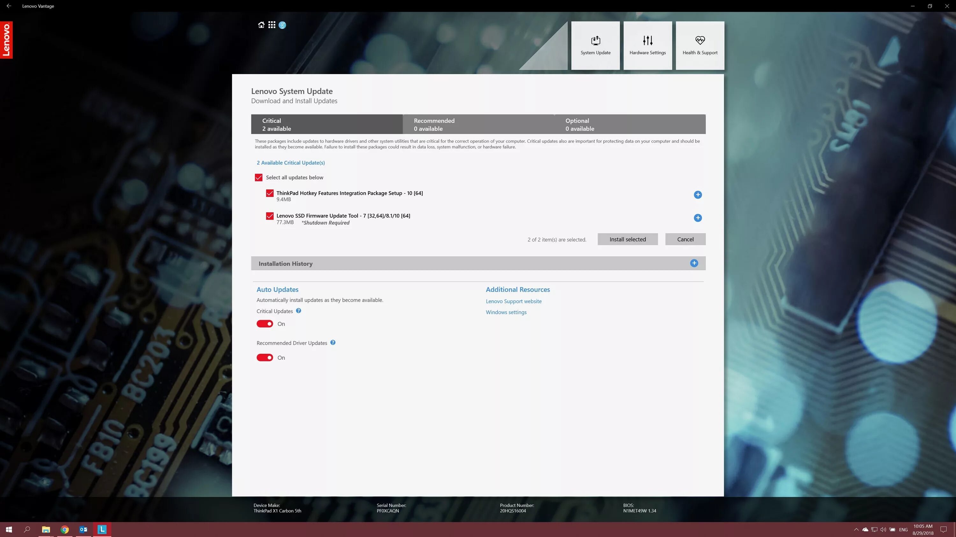
Task: Click the Install selected button
Action: (627, 240)
